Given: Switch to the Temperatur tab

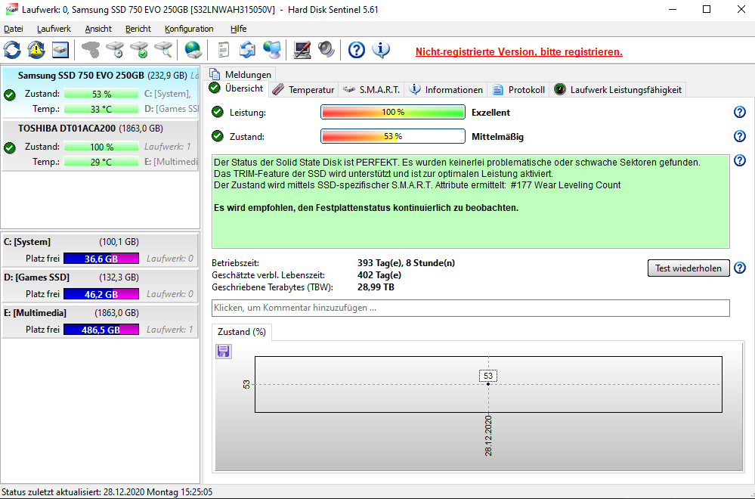Looking at the screenshot, I should tap(303, 89).
